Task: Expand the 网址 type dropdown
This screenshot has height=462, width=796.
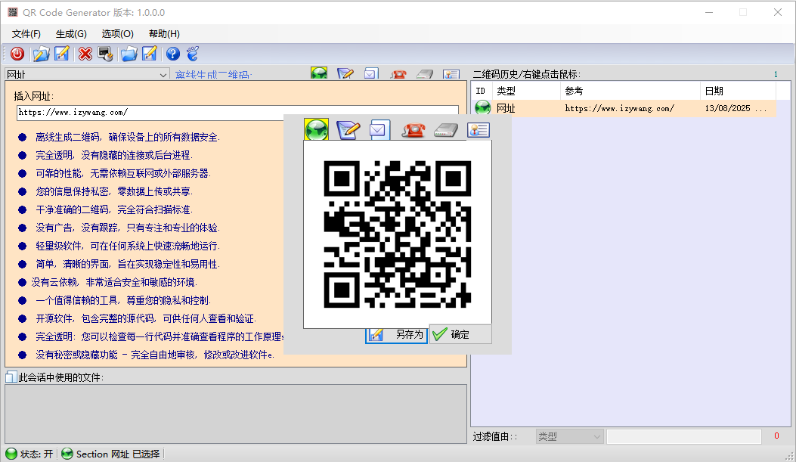Action: [x=163, y=75]
